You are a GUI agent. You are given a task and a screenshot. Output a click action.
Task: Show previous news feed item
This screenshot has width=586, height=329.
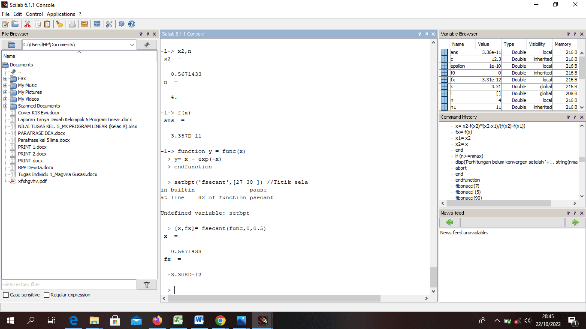pyautogui.click(x=449, y=222)
